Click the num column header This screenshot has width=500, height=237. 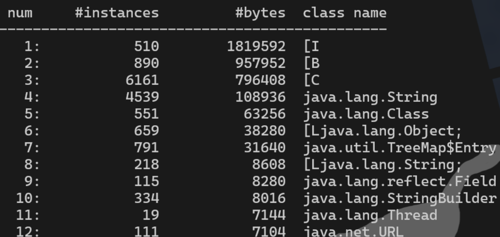point(20,13)
